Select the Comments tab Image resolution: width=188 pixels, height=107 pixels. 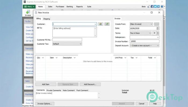[x=41, y=90]
